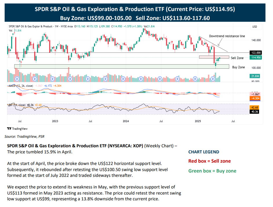Click the change value +1.570 (+1.38%)
The width and height of the screenshot is (273, 207).
[x=133, y=26]
